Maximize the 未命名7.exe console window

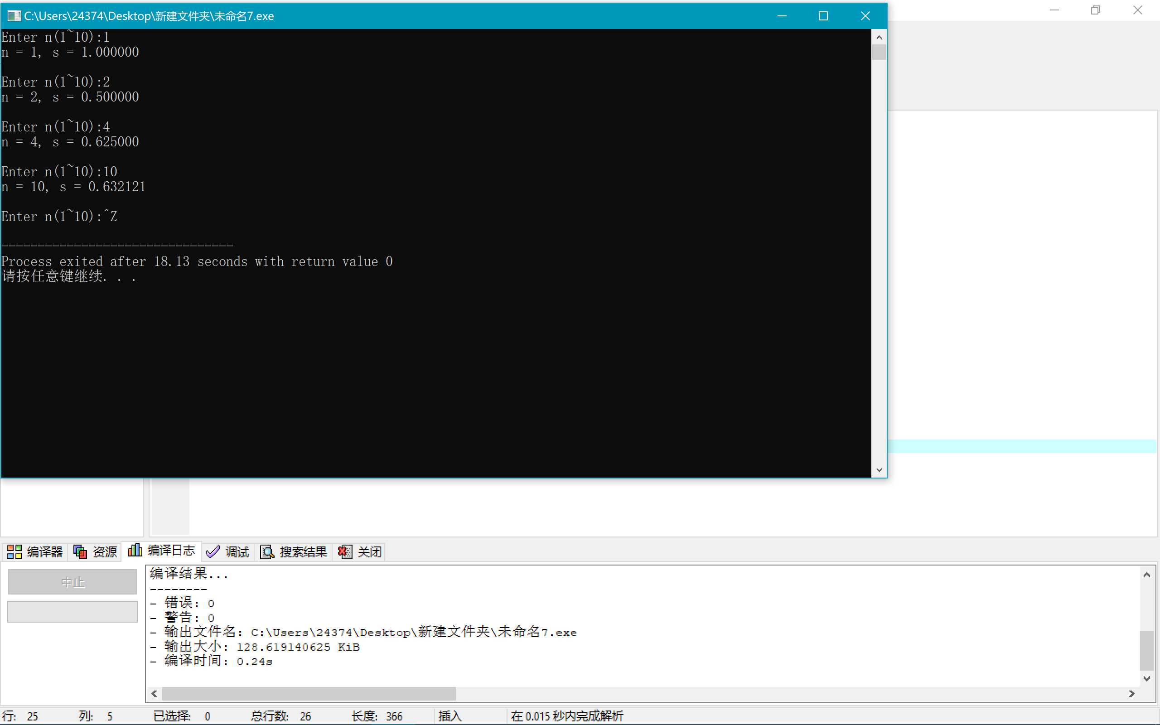point(823,16)
